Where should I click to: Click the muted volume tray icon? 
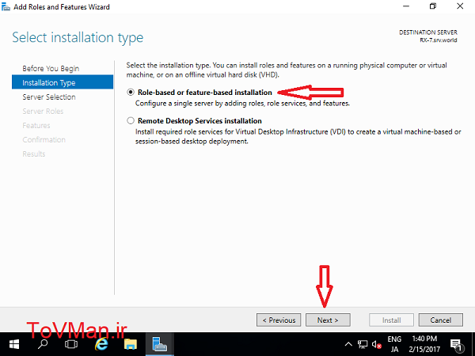click(374, 345)
